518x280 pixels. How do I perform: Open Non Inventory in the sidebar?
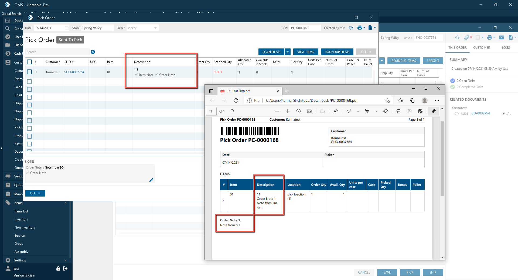coord(25,227)
